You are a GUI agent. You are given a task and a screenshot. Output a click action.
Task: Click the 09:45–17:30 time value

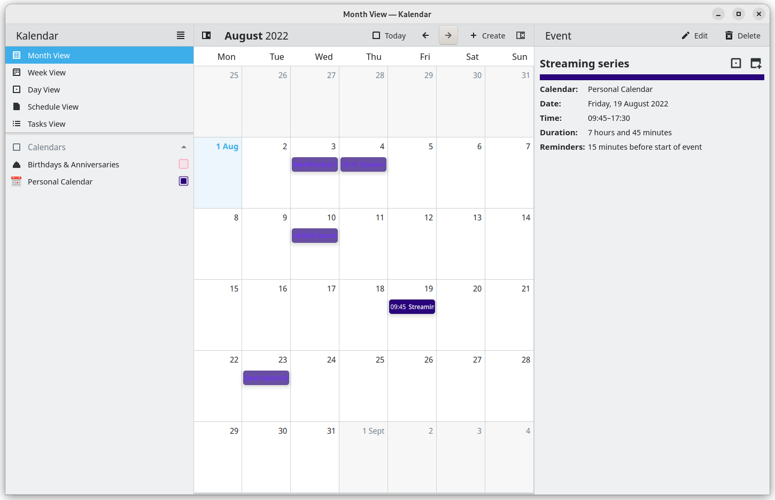pos(609,118)
